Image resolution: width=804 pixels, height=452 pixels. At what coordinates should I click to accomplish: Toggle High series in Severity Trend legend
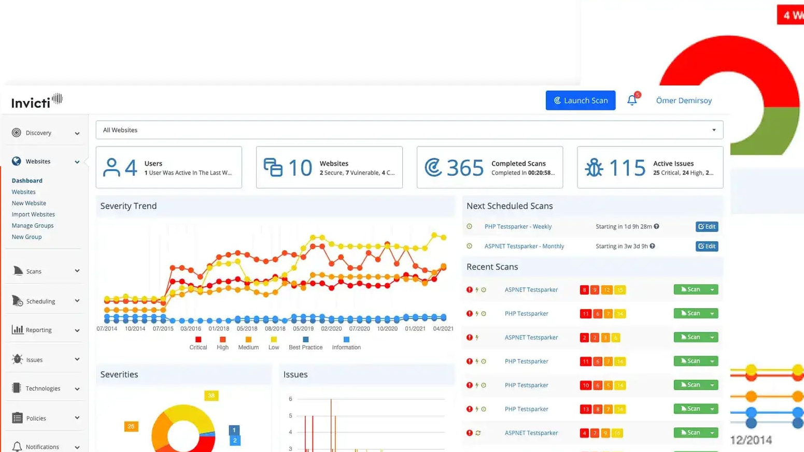point(222,343)
